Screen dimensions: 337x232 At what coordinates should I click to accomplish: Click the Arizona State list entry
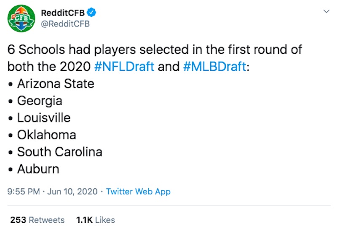click(56, 83)
